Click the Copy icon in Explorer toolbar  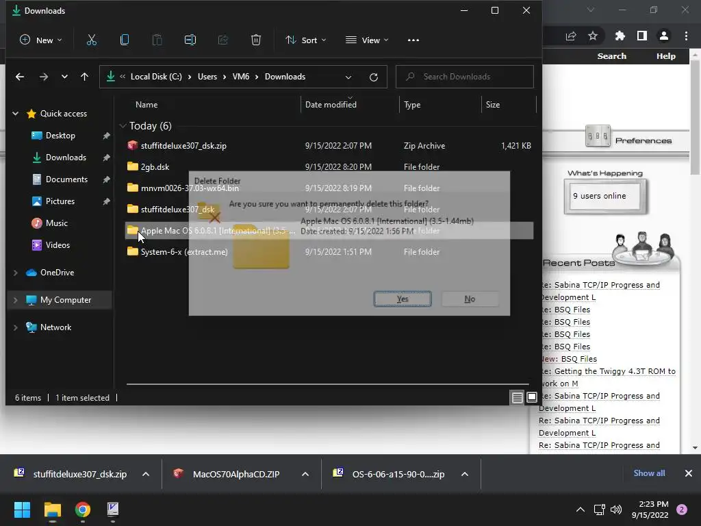point(125,40)
